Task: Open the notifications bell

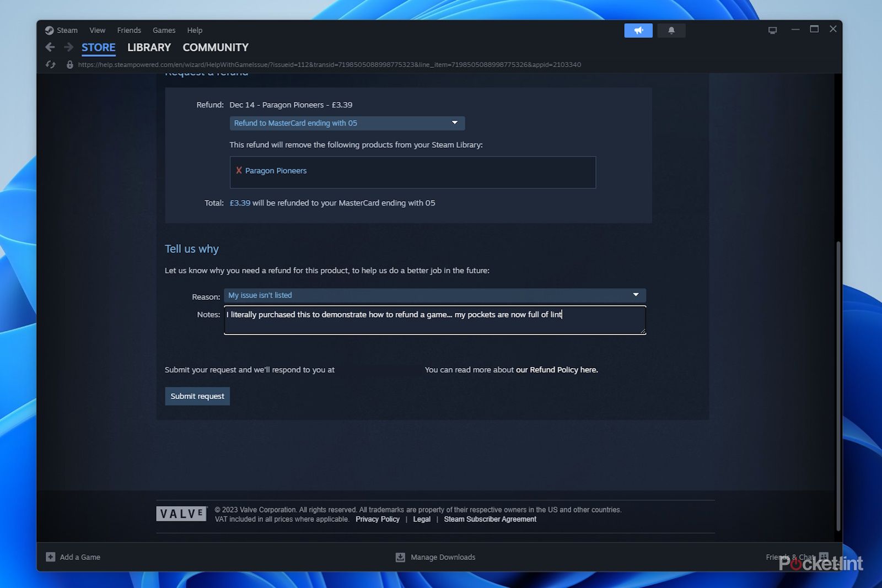Action: [x=671, y=31]
